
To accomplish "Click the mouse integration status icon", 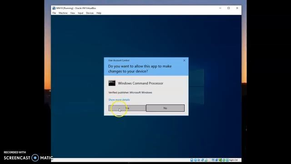I will pyautogui.click(x=224, y=160).
